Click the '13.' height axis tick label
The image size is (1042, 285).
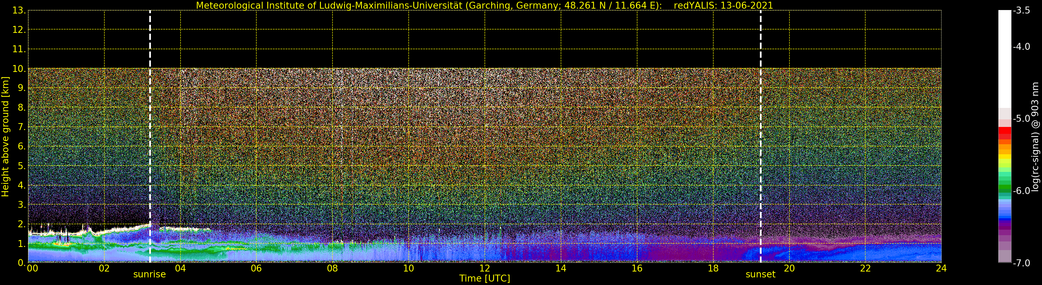pos(19,10)
